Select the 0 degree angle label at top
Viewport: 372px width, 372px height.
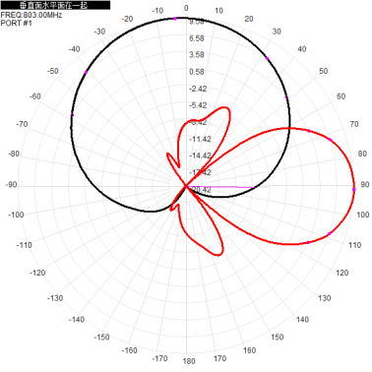(186, 8)
